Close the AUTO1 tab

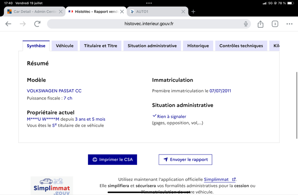[x=183, y=12]
